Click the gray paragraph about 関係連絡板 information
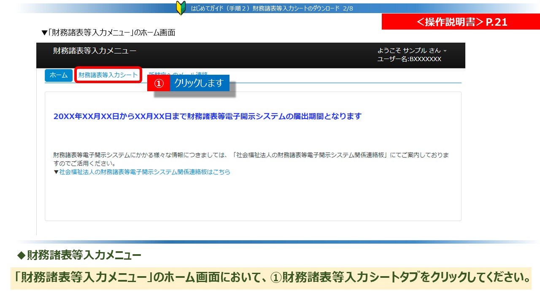 (x=251, y=159)
